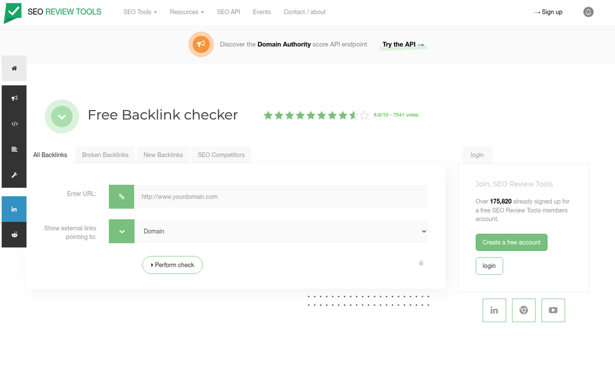The height and width of the screenshot is (384, 615).
Task: Select the SEO Competitors tab
Action: click(x=221, y=154)
